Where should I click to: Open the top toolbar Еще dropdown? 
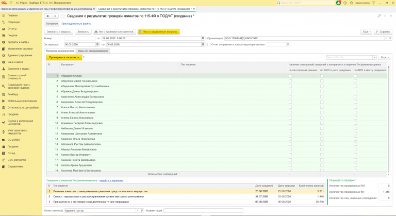tap(367, 32)
